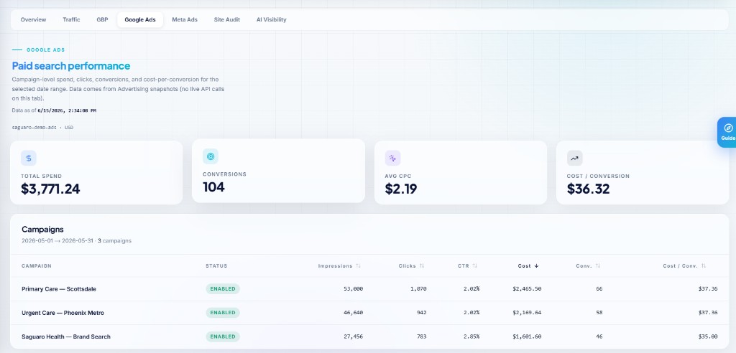Click the CAMPAIGN column label
Image resolution: width=736 pixels, height=353 pixels.
coord(37,265)
